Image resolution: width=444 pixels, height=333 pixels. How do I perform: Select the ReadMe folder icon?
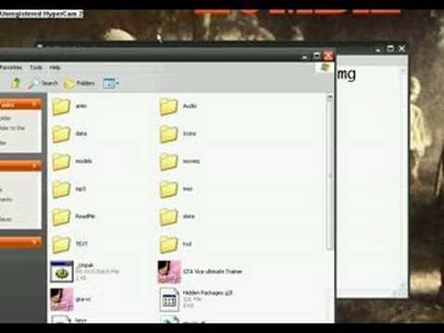point(61,216)
